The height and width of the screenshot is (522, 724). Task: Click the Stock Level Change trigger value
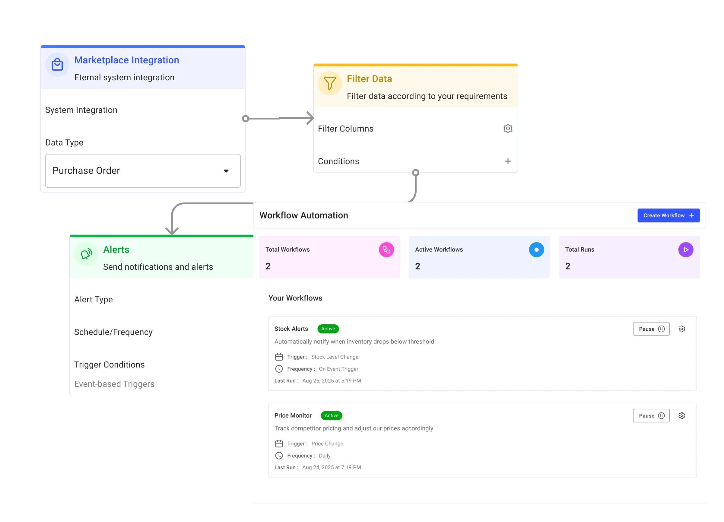335,357
